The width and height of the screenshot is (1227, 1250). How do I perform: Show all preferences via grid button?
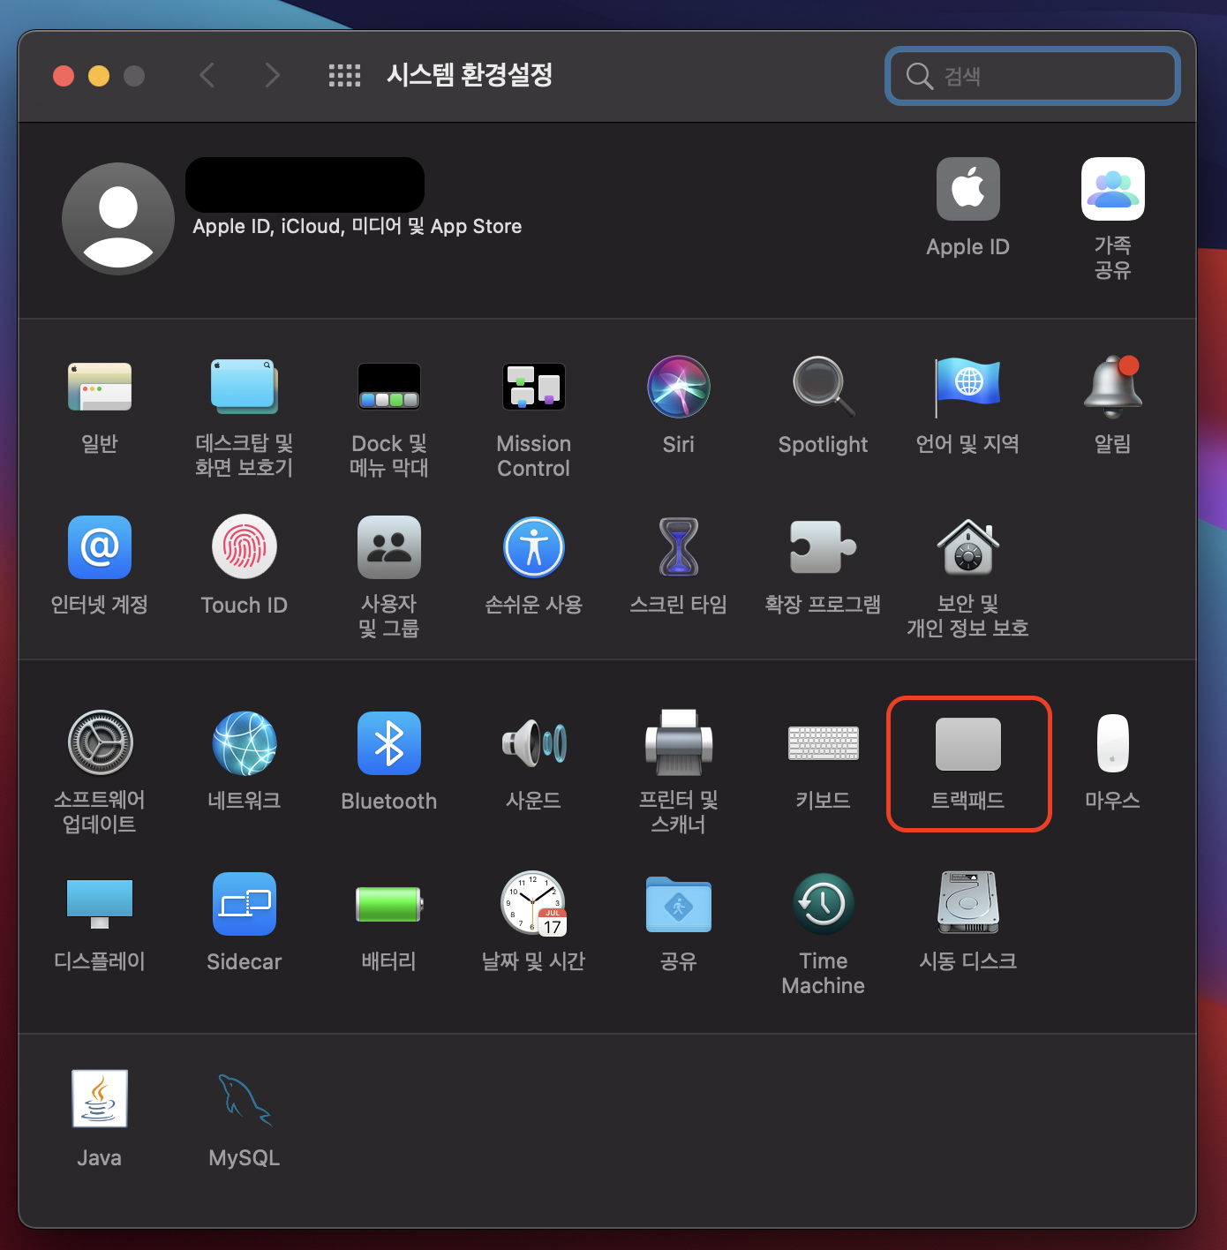(344, 76)
